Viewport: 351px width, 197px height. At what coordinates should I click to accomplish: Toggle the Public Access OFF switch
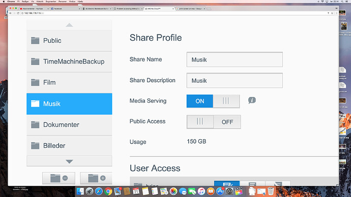coord(214,122)
